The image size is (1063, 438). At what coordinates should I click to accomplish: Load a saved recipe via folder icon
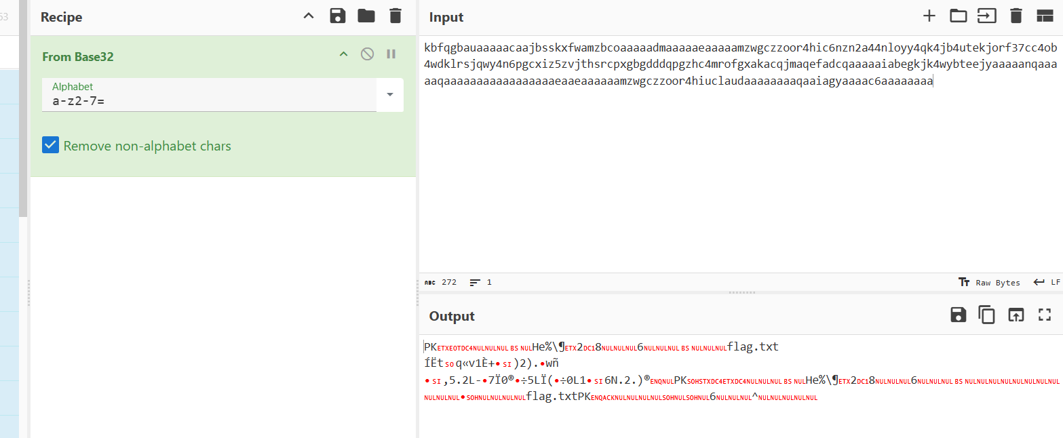click(366, 16)
